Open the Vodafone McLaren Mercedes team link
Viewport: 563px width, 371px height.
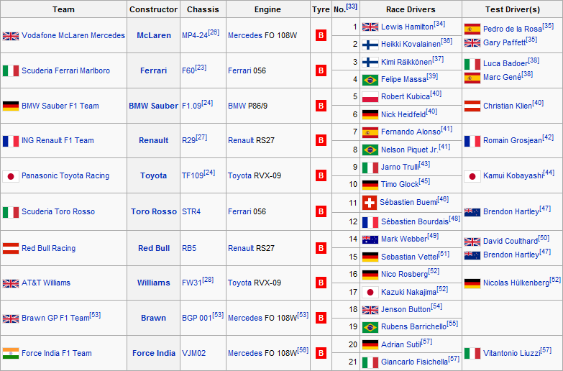tap(73, 35)
